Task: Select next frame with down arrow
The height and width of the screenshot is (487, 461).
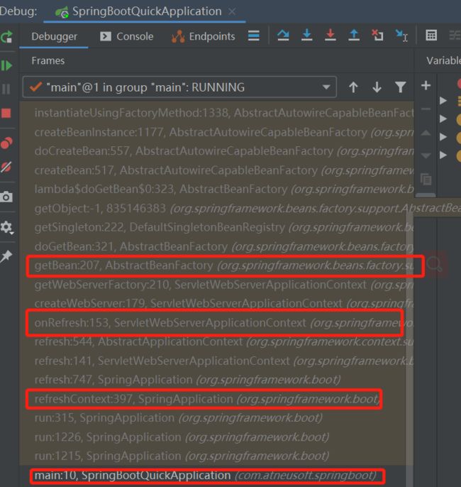Action: pos(377,87)
